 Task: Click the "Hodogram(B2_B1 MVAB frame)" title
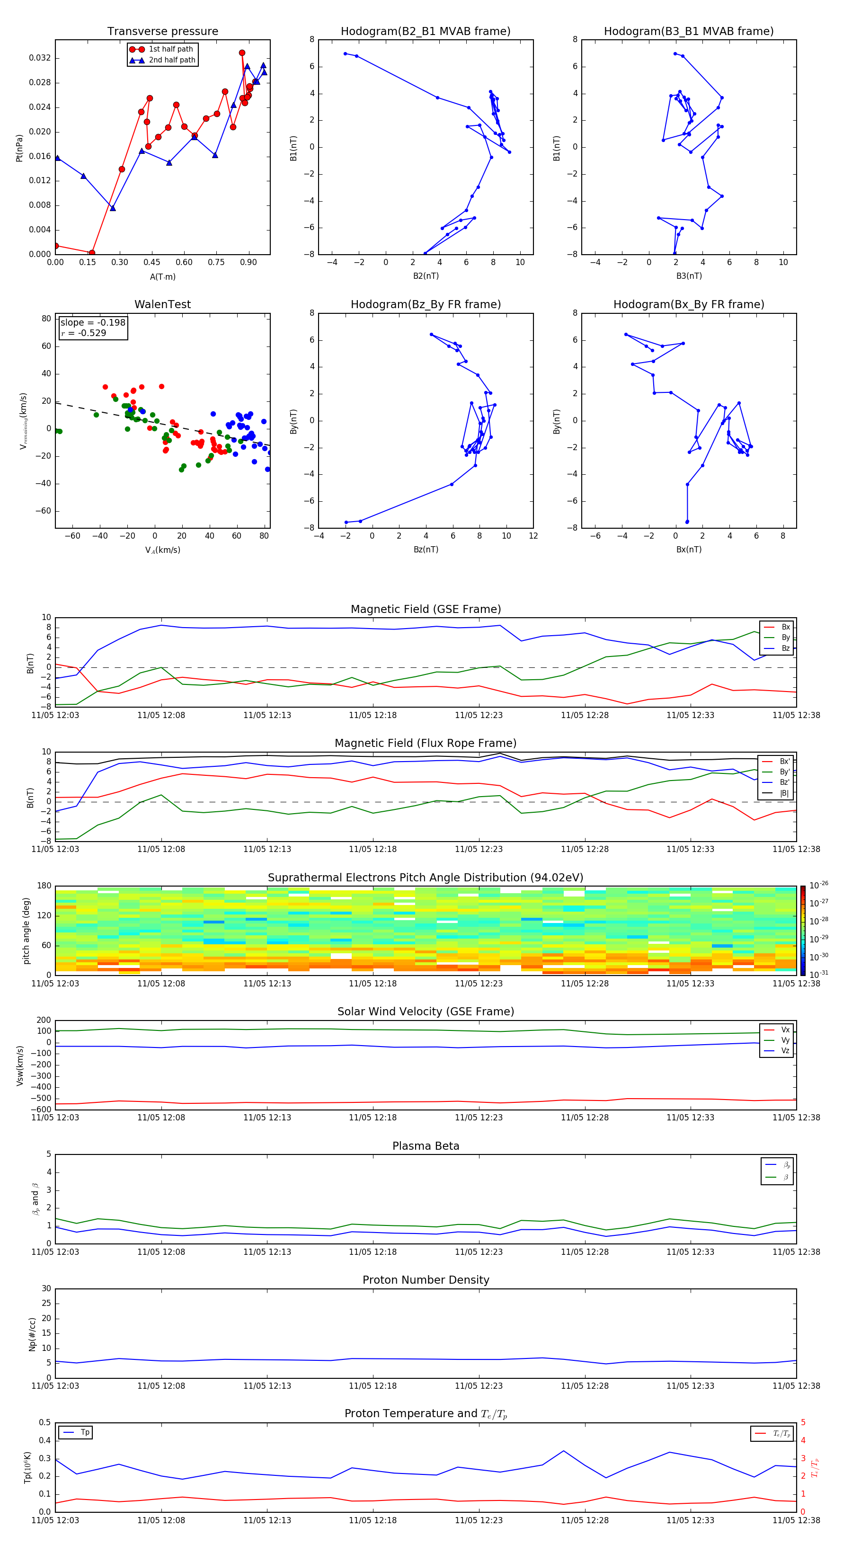tap(426, 32)
